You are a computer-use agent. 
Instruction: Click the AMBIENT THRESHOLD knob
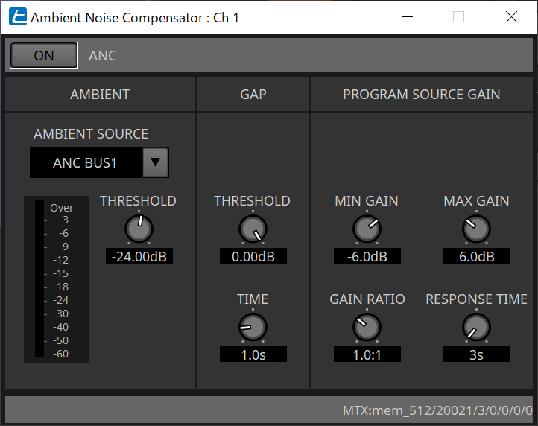[139, 228]
